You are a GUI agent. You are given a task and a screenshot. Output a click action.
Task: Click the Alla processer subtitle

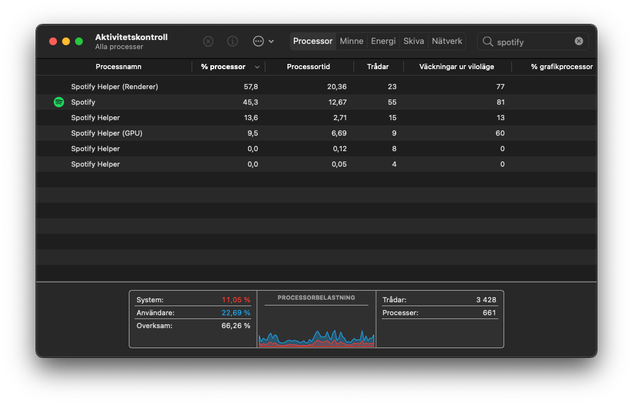[x=119, y=47]
